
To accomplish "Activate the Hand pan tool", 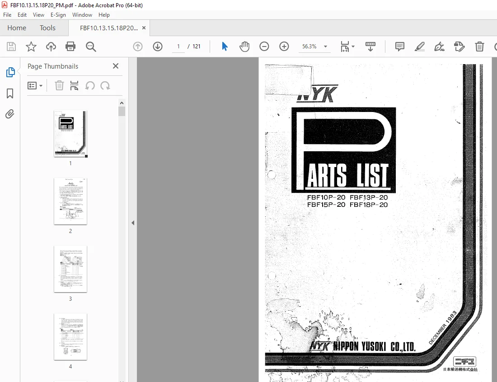I will [x=244, y=47].
